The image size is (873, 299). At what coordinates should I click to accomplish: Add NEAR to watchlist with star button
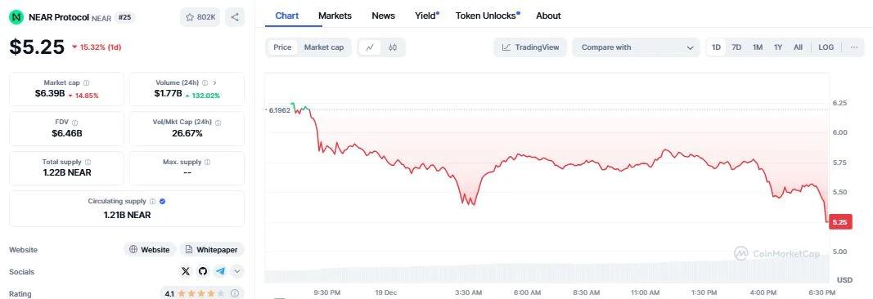[200, 17]
